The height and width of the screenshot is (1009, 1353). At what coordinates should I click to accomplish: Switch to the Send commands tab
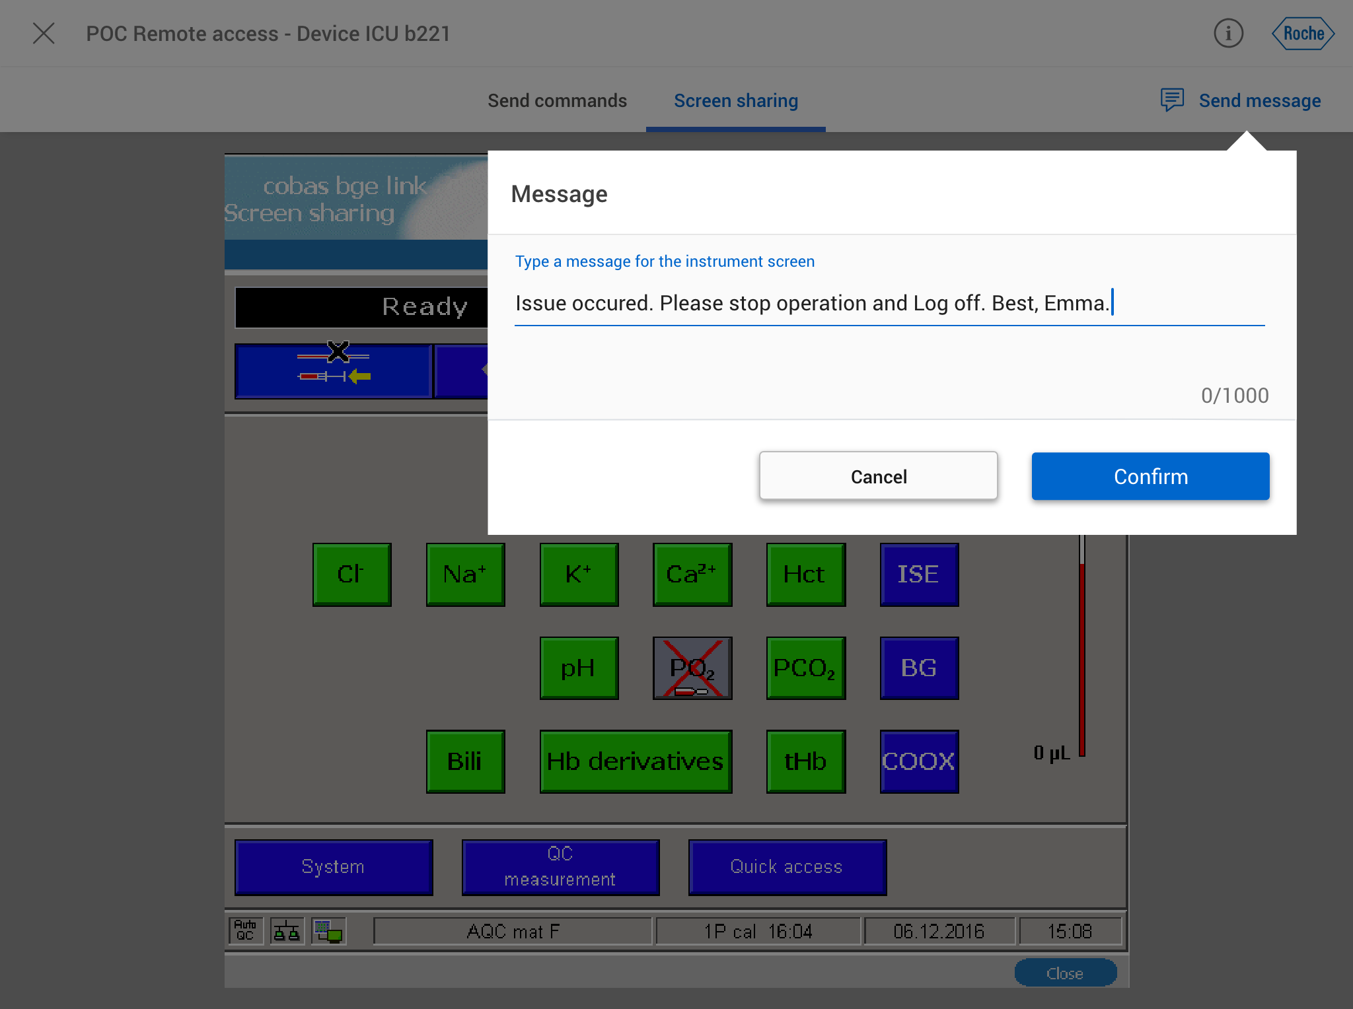557,100
